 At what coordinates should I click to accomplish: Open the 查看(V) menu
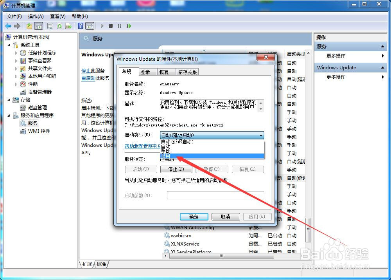click(58, 16)
